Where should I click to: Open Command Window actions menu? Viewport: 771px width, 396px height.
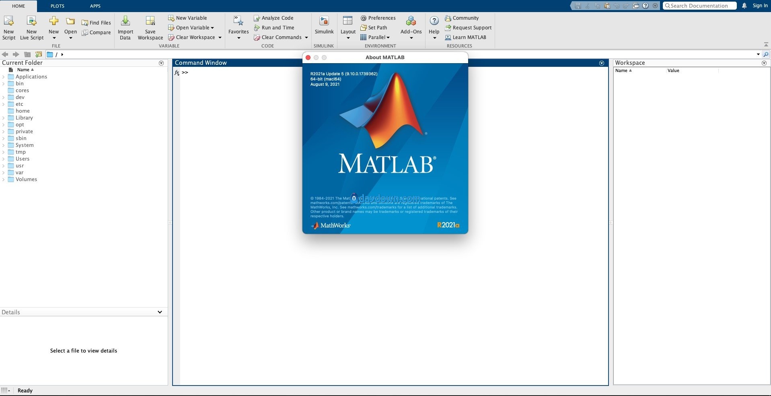(x=602, y=63)
